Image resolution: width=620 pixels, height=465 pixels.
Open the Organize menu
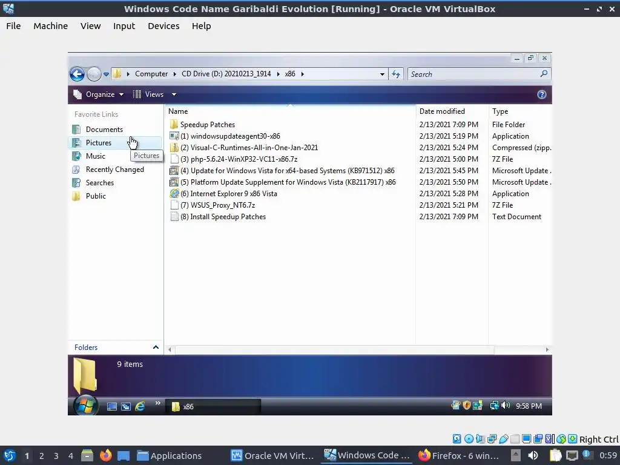click(99, 94)
